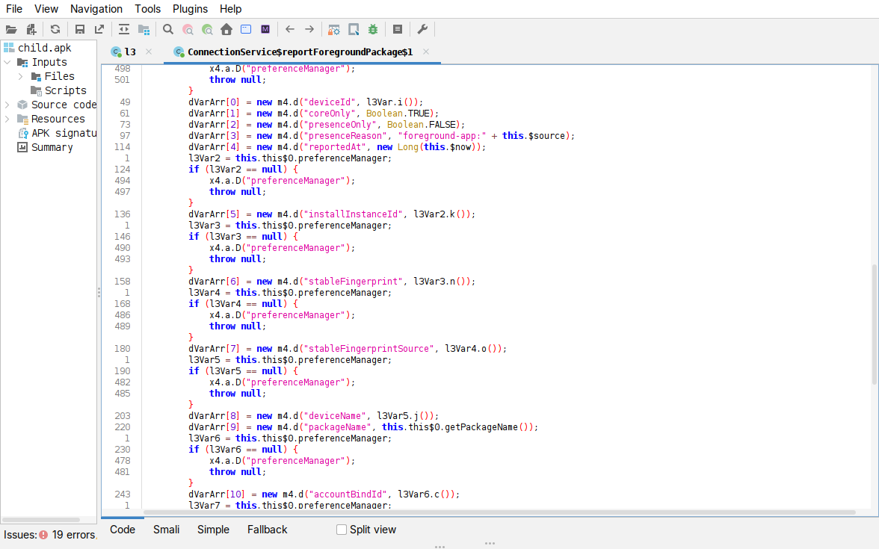The height and width of the screenshot is (549, 879).
Task: Navigate back with the left arrow
Action: (290, 30)
